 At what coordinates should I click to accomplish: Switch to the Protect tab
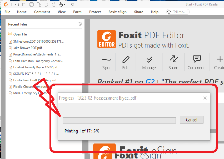[x=95, y=12]
